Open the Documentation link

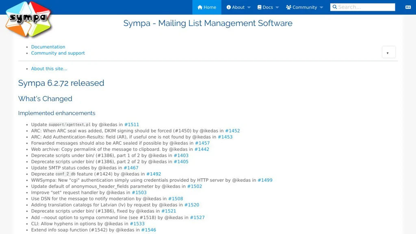pyautogui.click(x=48, y=47)
